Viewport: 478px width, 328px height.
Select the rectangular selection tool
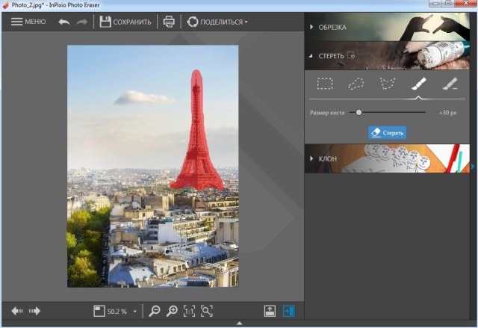point(325,84)
